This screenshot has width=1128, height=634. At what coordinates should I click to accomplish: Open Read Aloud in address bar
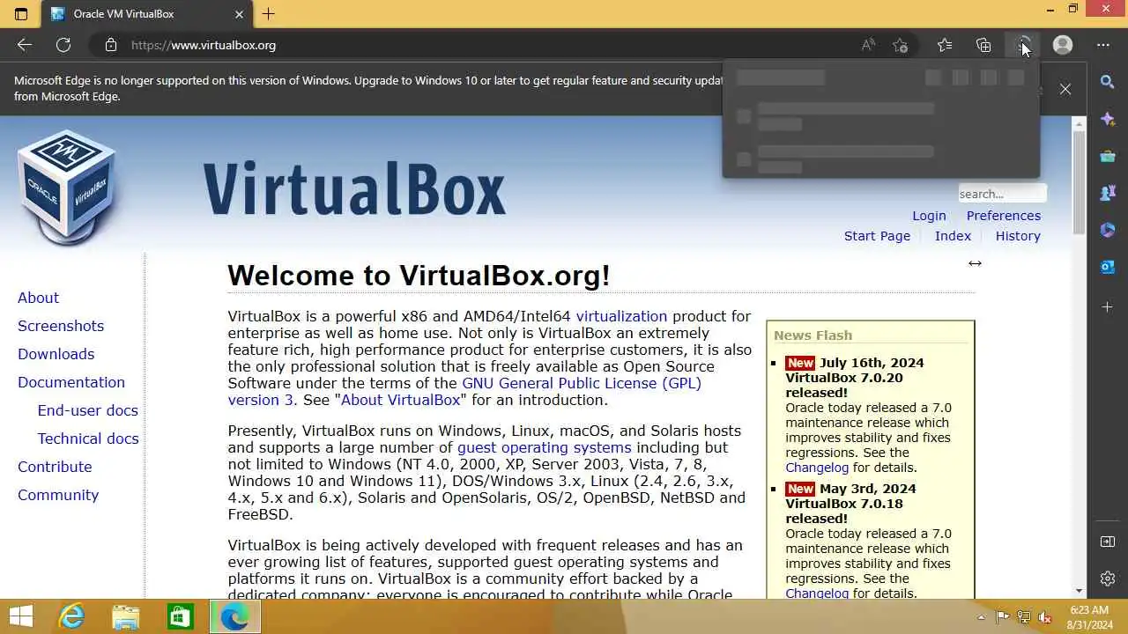tap(868, 45)
